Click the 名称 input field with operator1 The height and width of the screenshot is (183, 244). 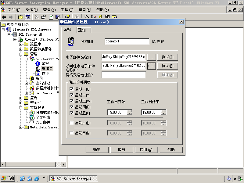(x=127, y=41)
